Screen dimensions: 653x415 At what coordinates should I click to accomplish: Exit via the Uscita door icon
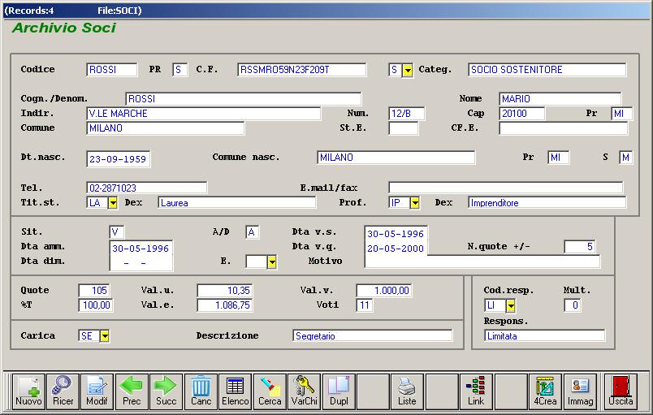coord(621,391)
